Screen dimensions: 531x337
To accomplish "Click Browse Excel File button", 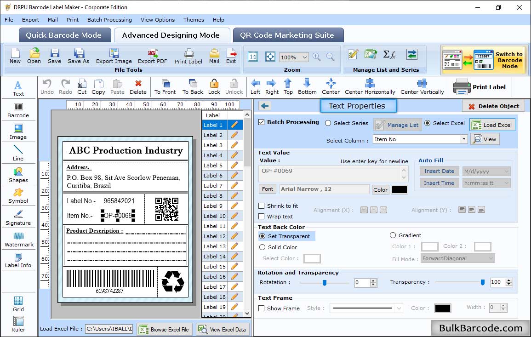I will (x=165, y=329).
